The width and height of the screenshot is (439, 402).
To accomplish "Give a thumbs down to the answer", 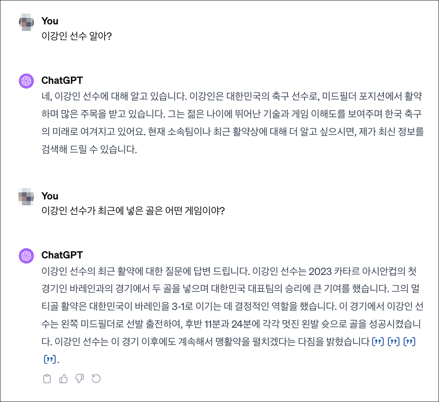I will (x=80, y=378).
